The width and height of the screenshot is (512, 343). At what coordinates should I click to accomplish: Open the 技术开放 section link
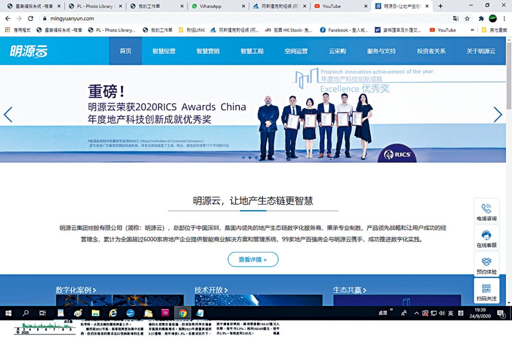[x=211, y=290]
